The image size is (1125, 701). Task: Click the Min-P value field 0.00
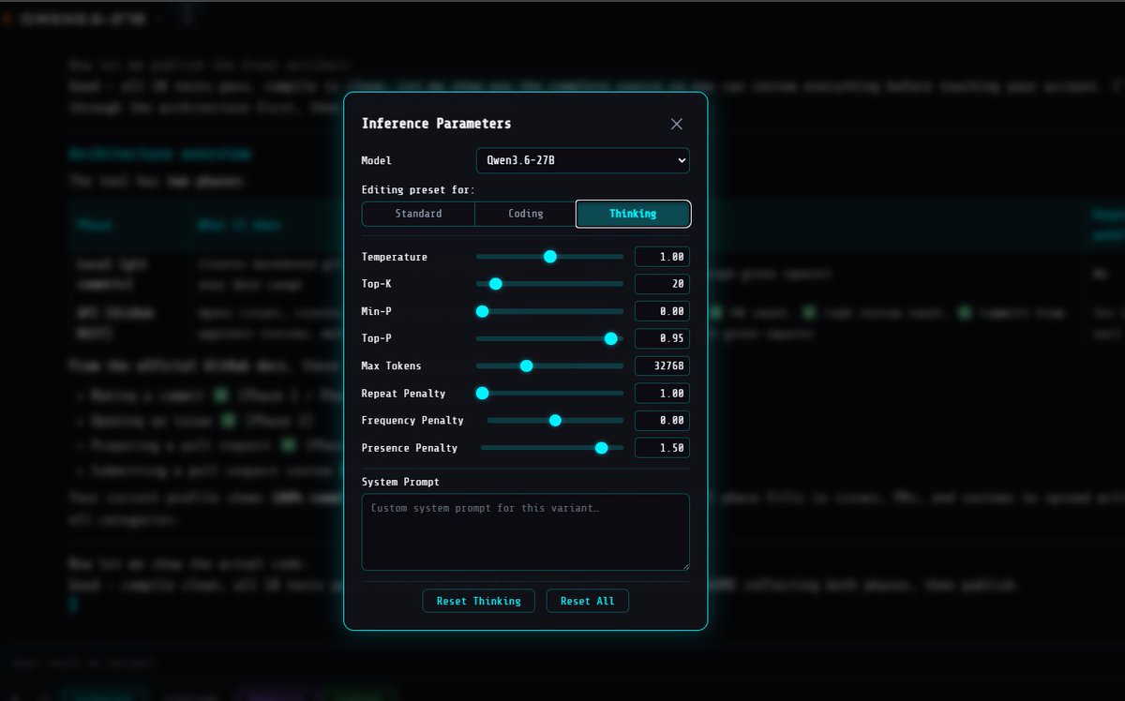click(x=662, y=311)
